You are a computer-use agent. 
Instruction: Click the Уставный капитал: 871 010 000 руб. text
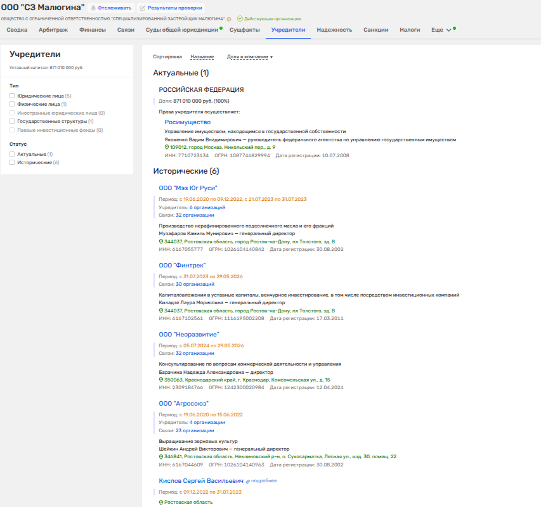(x=46, y=68)
